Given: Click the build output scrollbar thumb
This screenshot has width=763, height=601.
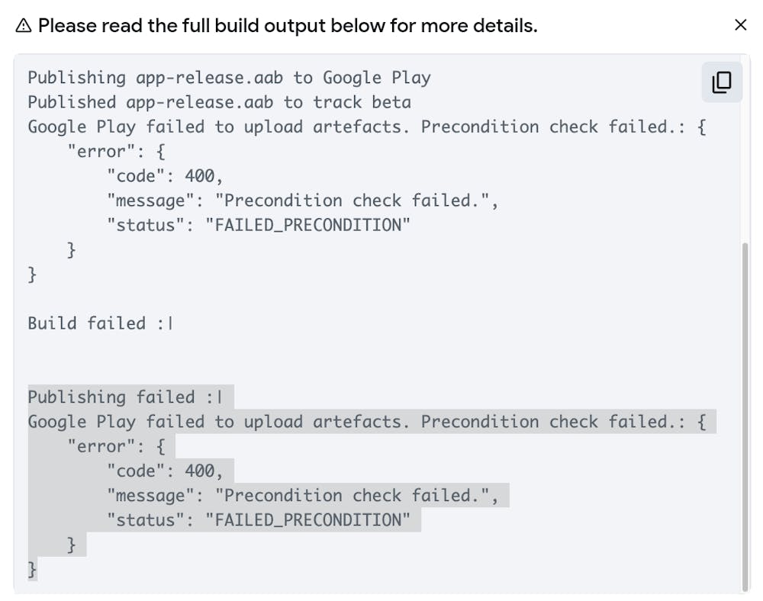Looking at the screenshot, I should [745, 416].
